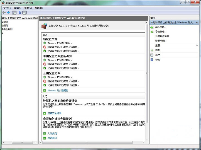Click green arrow icon beside 连接安全规则
Image resolution: width=201 pixels, height=150 pixels.
coord(45,113)
